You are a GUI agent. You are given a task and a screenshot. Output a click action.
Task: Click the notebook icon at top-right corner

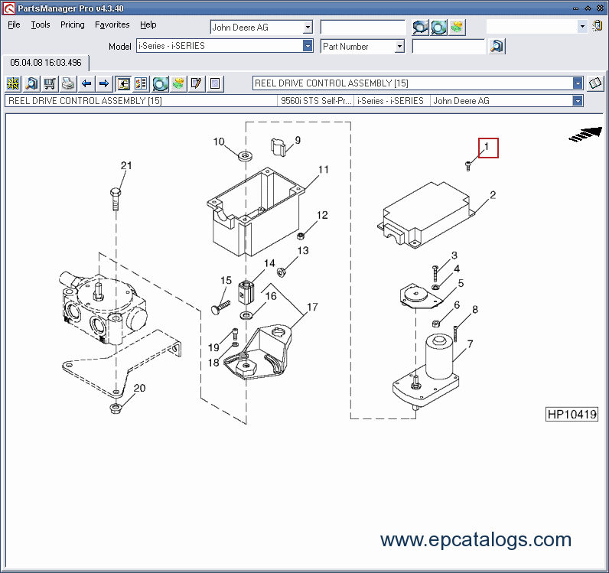point(597,26)
